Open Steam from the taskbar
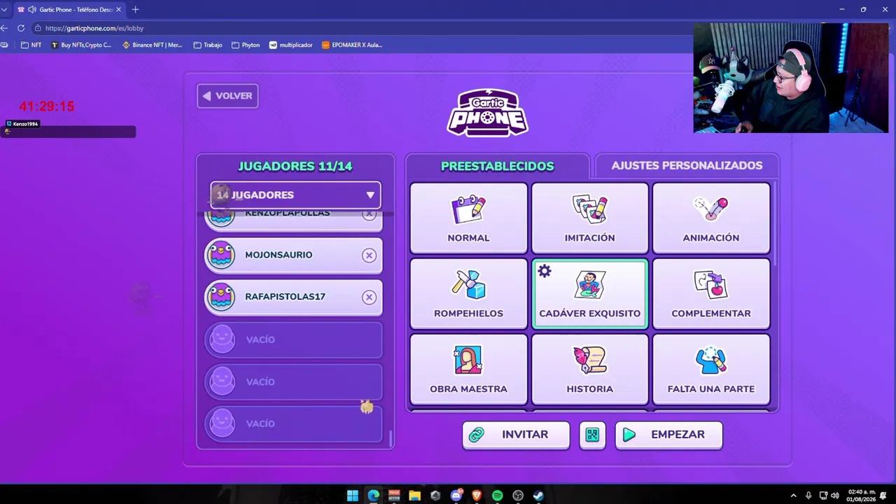This screenshot has width=896, height=504. pyautogui.click(x=538, y=496)
